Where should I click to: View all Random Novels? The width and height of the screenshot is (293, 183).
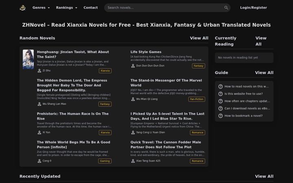click(x=199, y=38)
